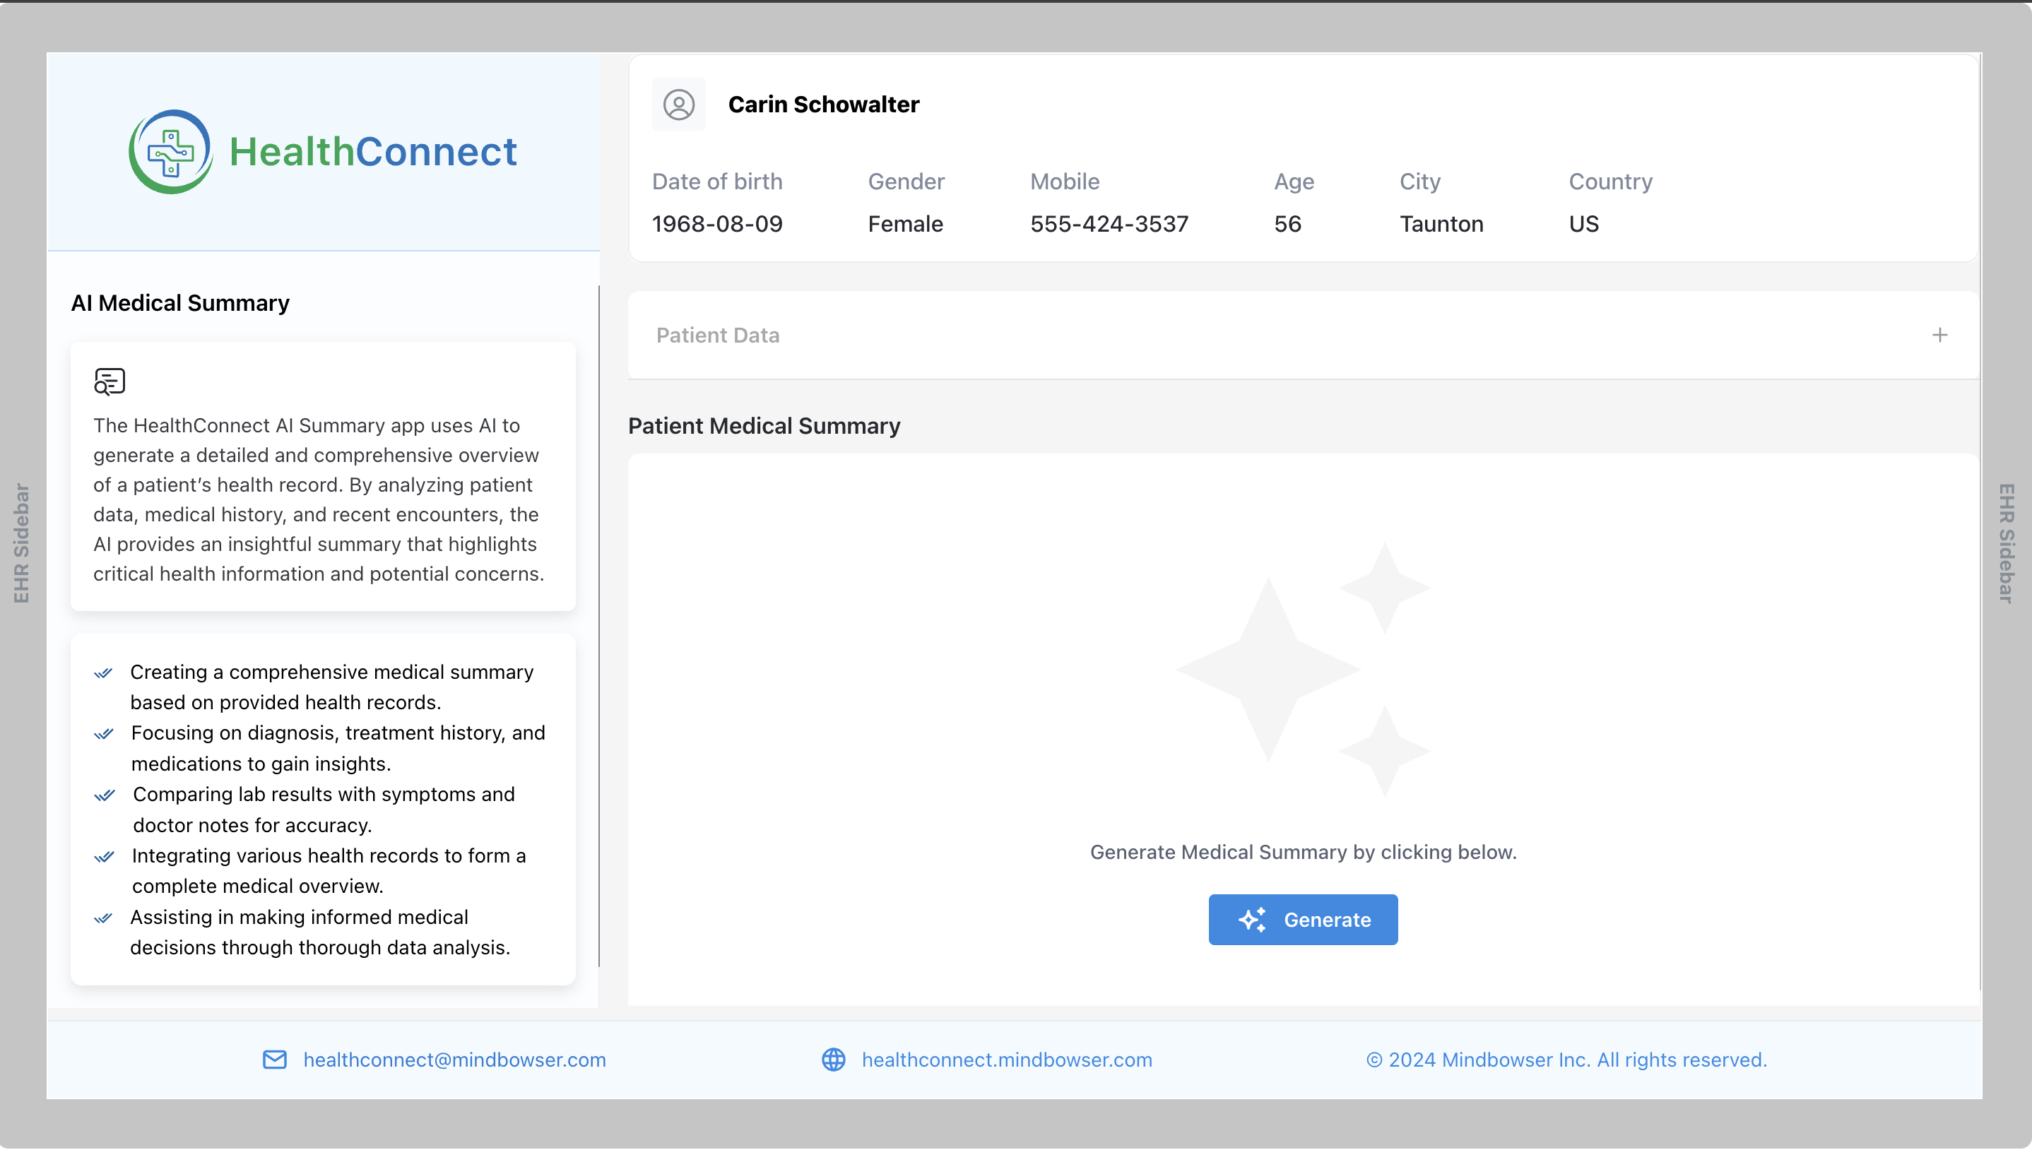Click the HealthConnect brand name text
Image resolution: width=2032 pixels, height=1150 pixels.
click(373, 152)
